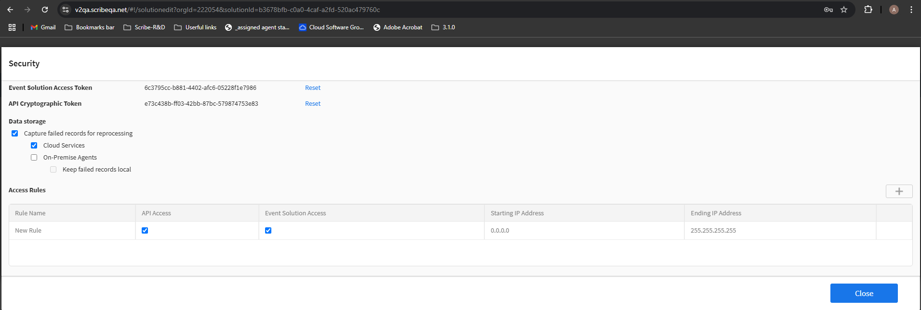
Task: Open the apps grid shortcut
Action: 12,27
